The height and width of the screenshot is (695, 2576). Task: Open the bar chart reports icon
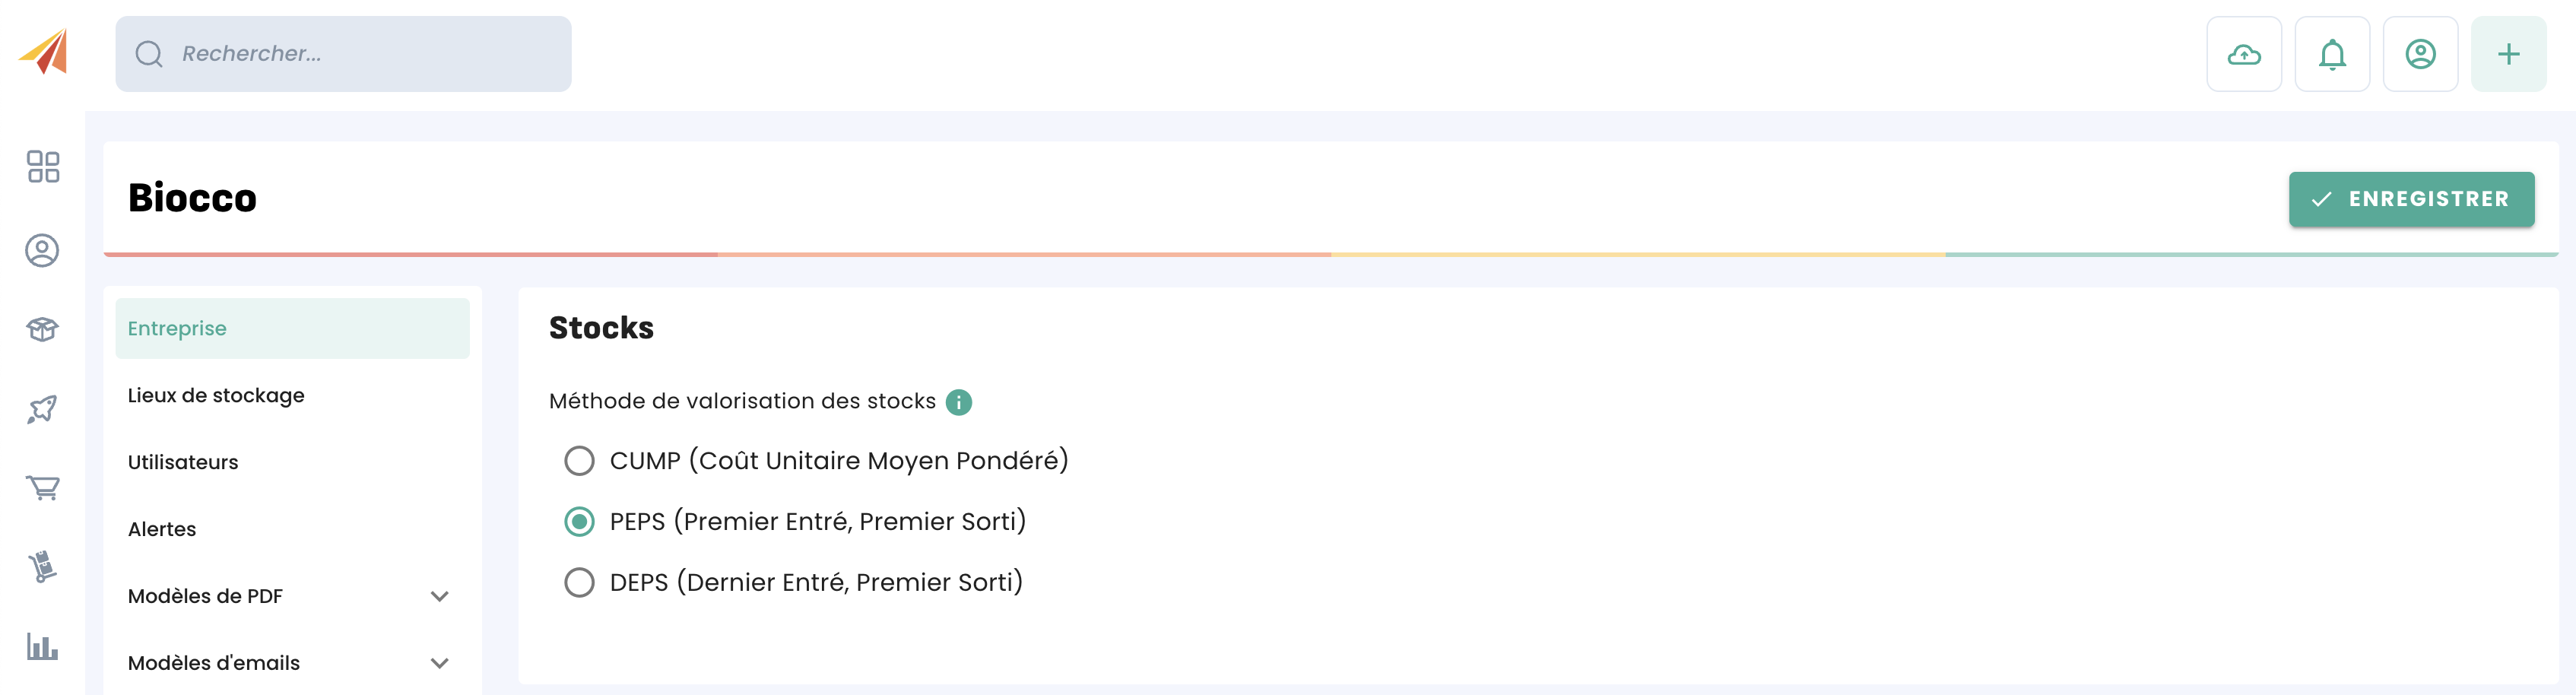point(42,646)
